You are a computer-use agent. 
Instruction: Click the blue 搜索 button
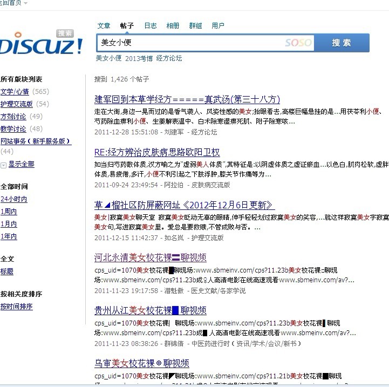tap(342, 43)
